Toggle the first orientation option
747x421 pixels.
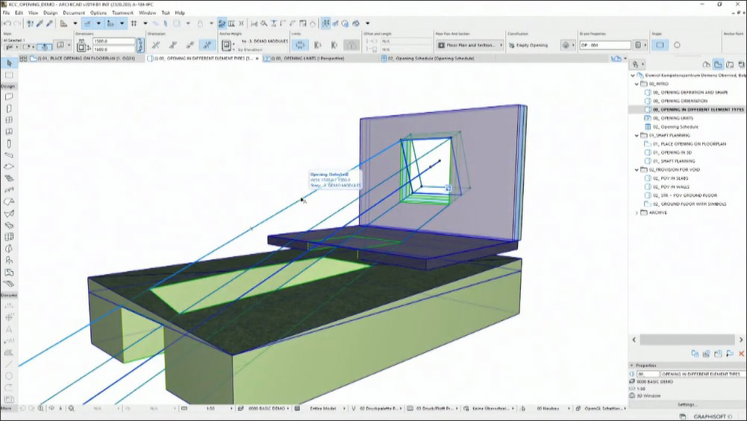click(156, 46)
